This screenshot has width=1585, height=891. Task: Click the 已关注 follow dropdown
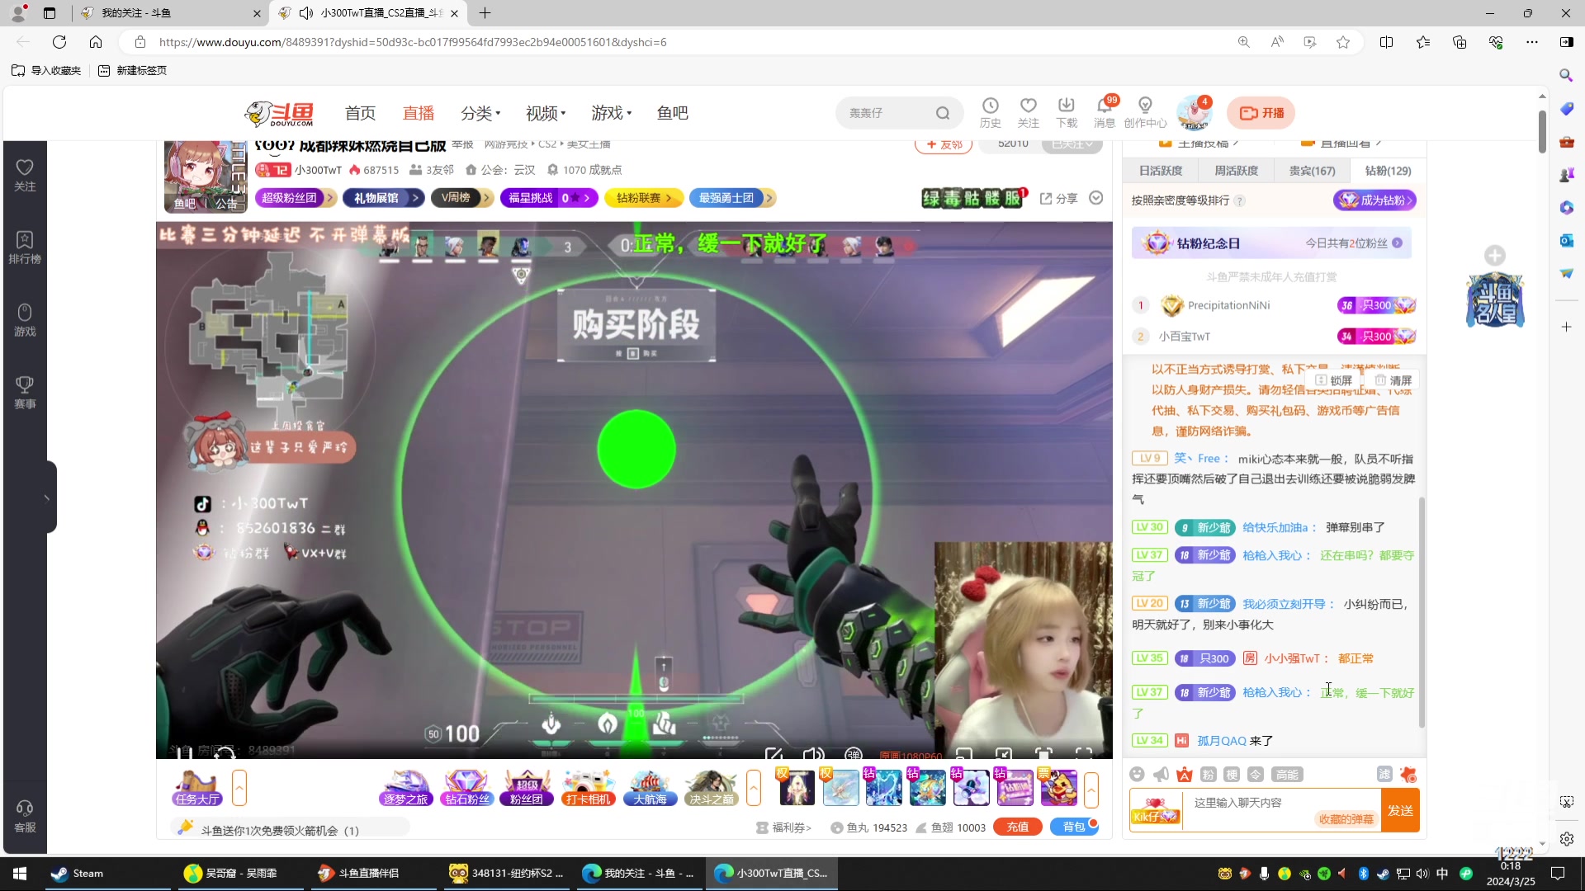coord(1072,144)
